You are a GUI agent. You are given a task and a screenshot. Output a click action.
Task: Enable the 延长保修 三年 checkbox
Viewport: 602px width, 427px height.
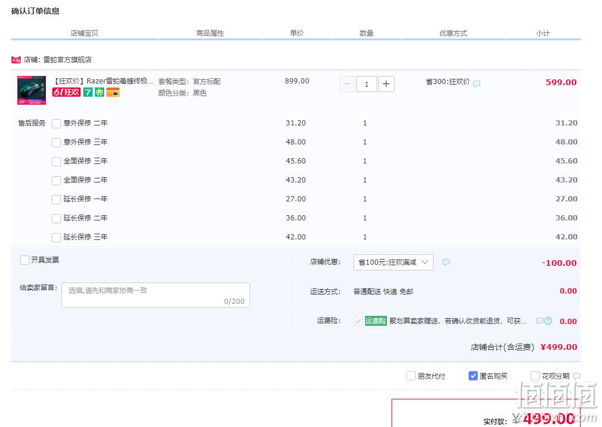tap(56, 237)
